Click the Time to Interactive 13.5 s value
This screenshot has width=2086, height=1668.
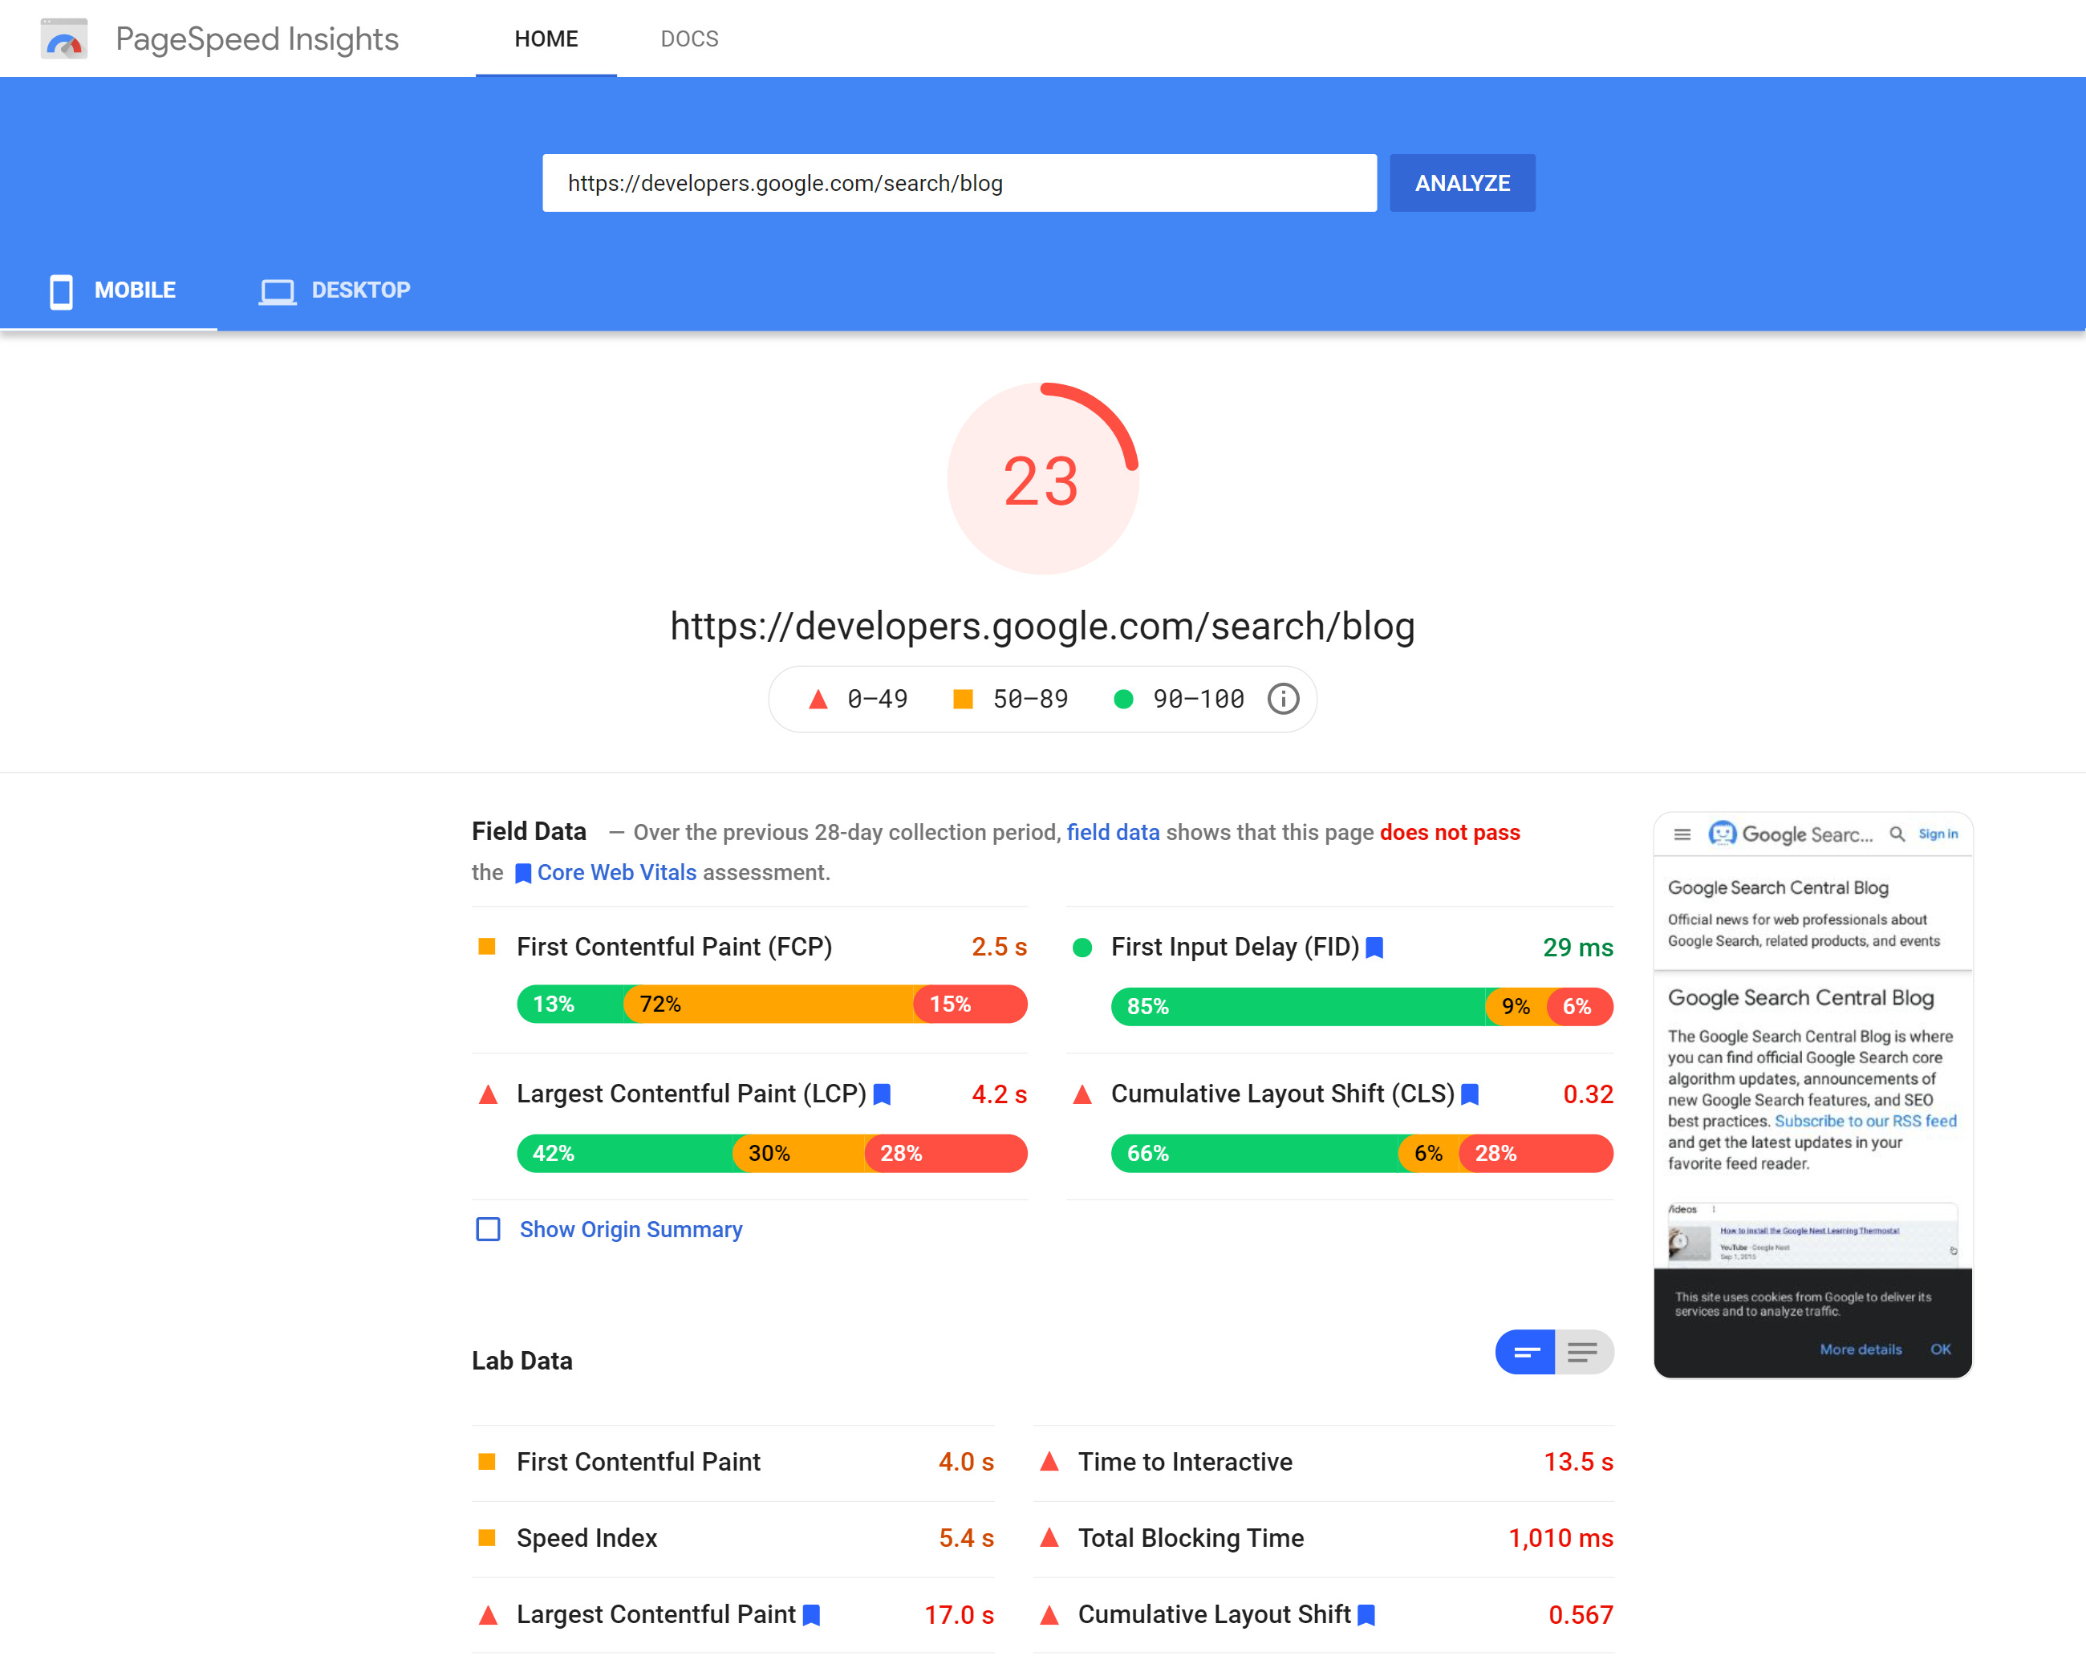tap(1578, 1462)
